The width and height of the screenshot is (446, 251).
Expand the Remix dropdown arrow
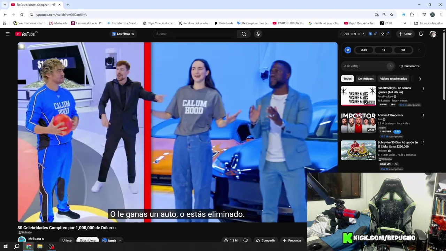pyautogui.click(x=120, y=241)
